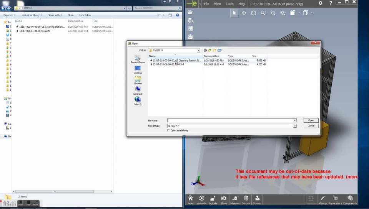
Task: Click the view orientation icon
Action: click(x=293, y=13)
